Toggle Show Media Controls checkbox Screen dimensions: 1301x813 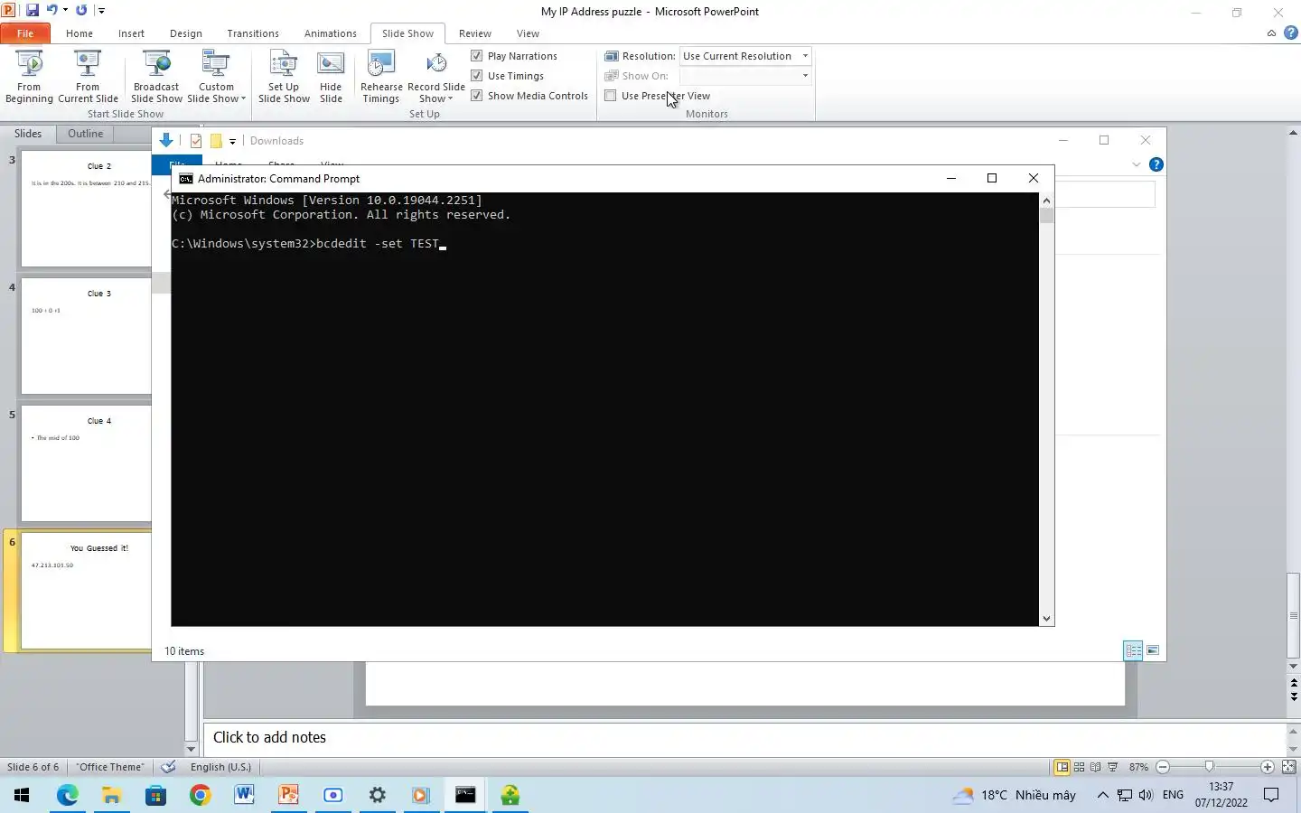pyautogui.click(x=477, y=96)
